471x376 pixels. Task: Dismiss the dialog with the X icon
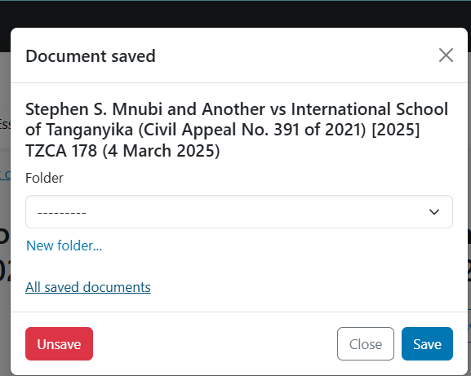coord(446,55)
